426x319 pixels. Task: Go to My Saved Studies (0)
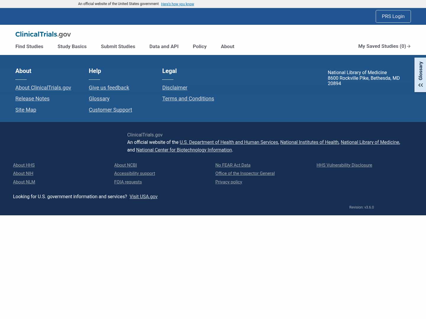(384, 46)
